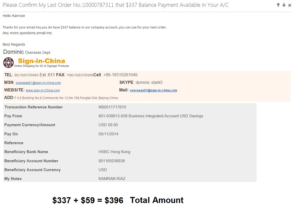Click the Mail overseas01@sign-in-china.com address
Image resolution: width=293 pixels, height=209 pixels.
click(x=153, y=90)
